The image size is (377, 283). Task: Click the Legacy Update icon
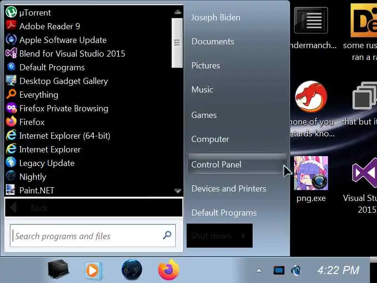(11, 163)
